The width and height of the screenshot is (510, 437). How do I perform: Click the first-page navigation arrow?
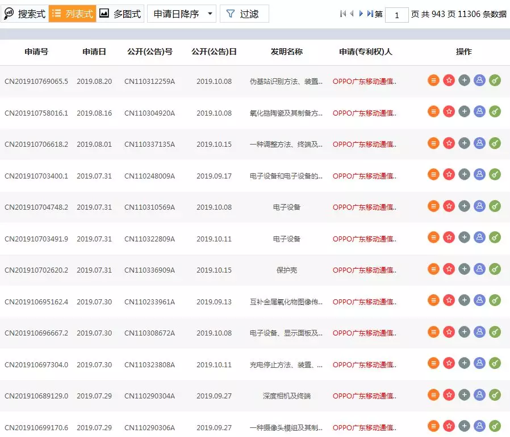tap(343, 14)
